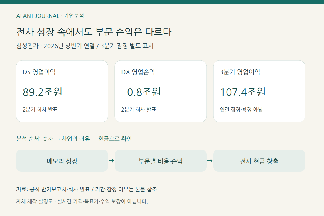Select the −0.8조원 value
This screenshot has width=324, height=216.
pos(141,92)
